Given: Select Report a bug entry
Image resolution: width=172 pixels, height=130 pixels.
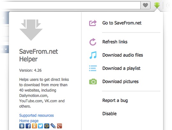Looking at the screenshot, I should coord(115,100).
